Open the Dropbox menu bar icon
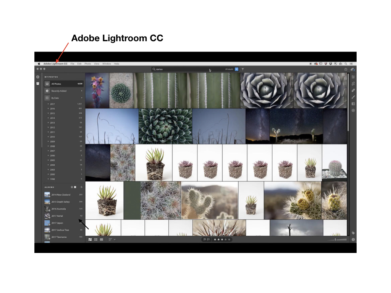391x293 pixels. coord(331,64)
